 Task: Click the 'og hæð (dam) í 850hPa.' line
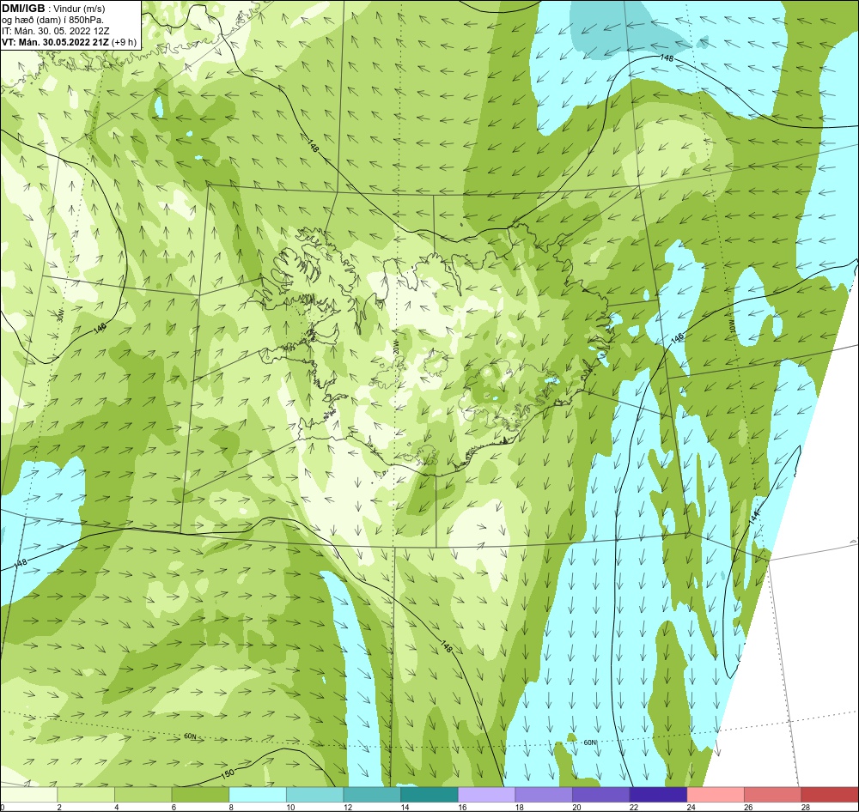52,20
